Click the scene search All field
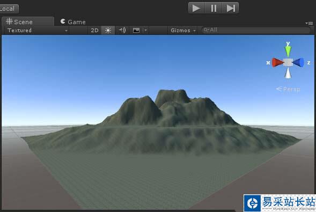Viewport: 316px width, 212px height. 256,30
